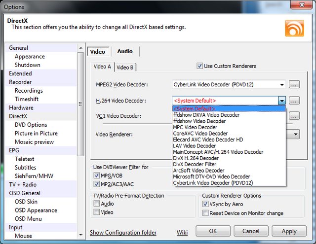Enable Reset Device on Monitor change

[x=205, y=213]
